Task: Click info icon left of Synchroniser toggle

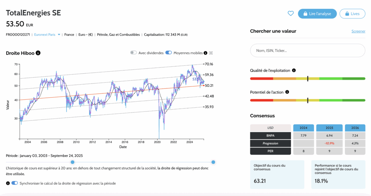Action: [x=8, y=183]
